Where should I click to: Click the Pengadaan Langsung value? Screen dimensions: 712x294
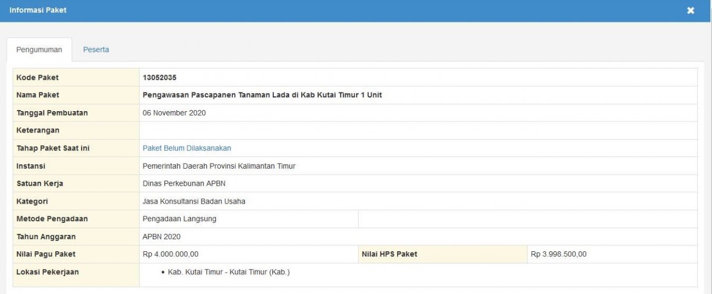[x=179, y=219]
